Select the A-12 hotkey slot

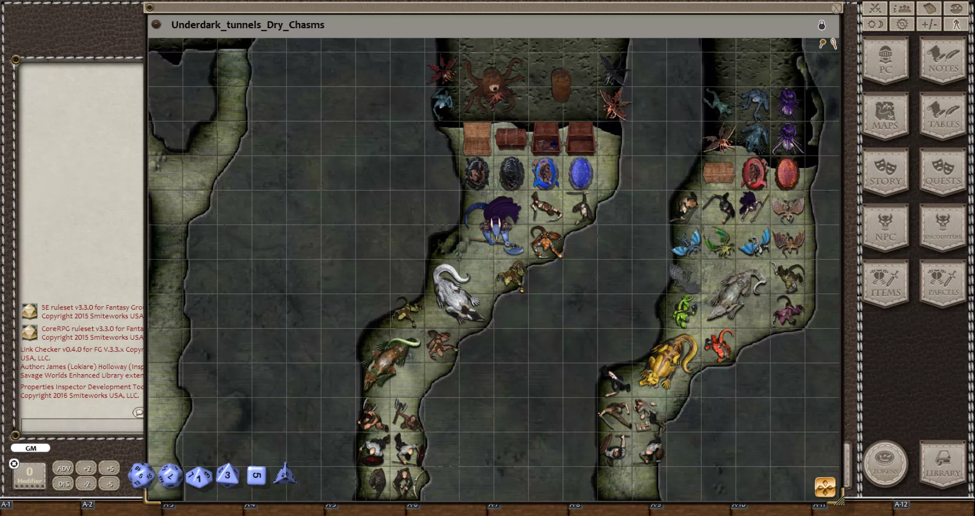(901, 504)
